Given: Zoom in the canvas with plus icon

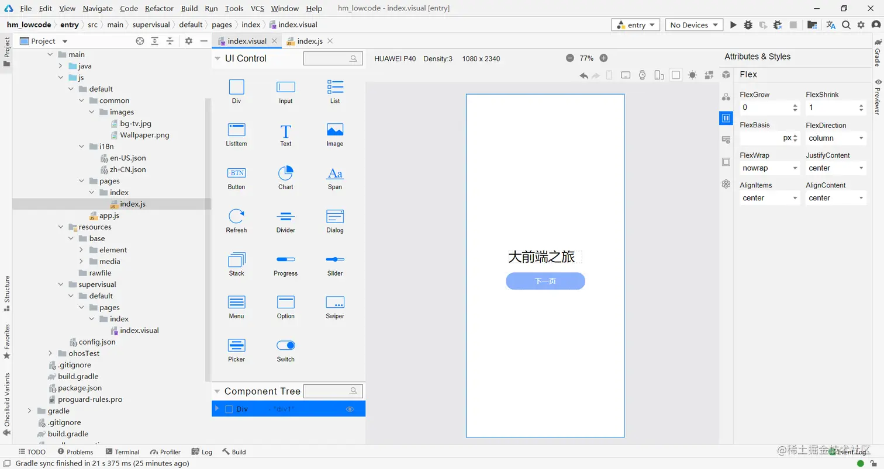Looking at the screenshot, I should pyautogui.click(x=604, y=58).
